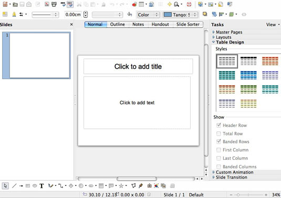Image resolution: width=281 pixels, height=198 pixels.
Task: Activate the Text tool T icon
Action: 41,186
